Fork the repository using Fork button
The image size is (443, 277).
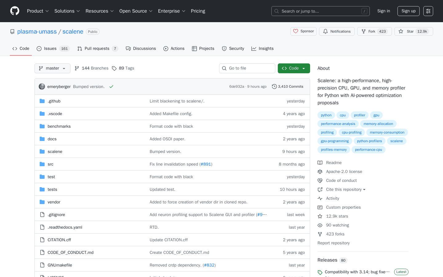tap(374, 31)
